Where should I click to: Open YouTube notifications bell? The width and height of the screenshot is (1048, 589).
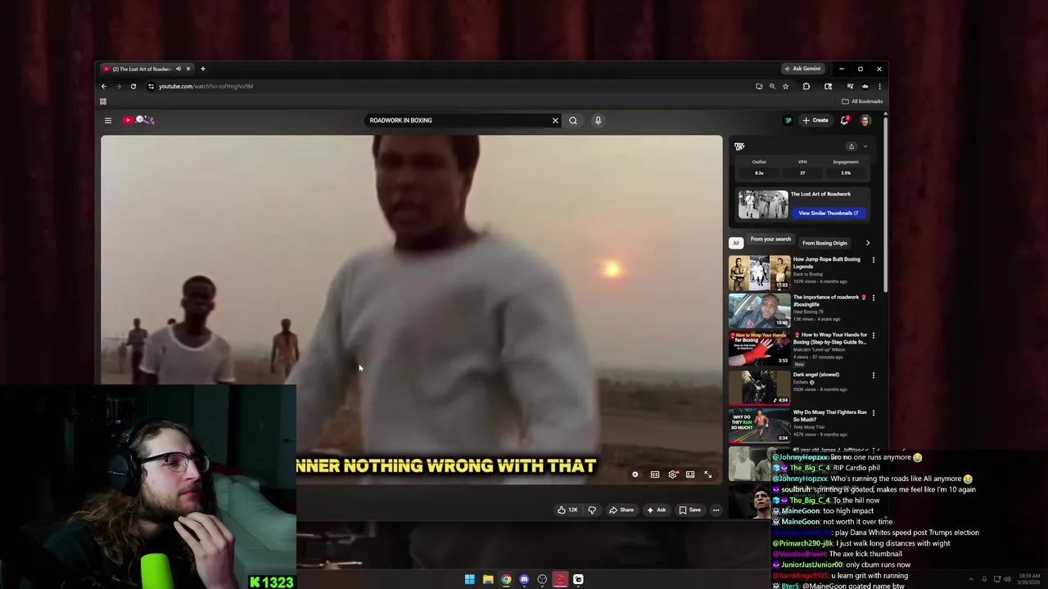click(845, 120)
